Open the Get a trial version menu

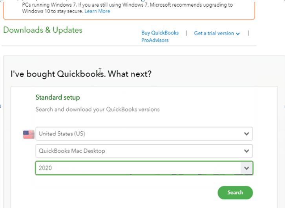214,33
